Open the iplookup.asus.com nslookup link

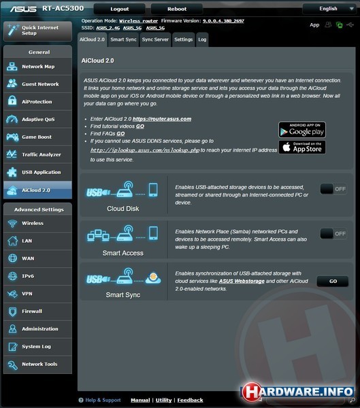click(x=145, y=150)
